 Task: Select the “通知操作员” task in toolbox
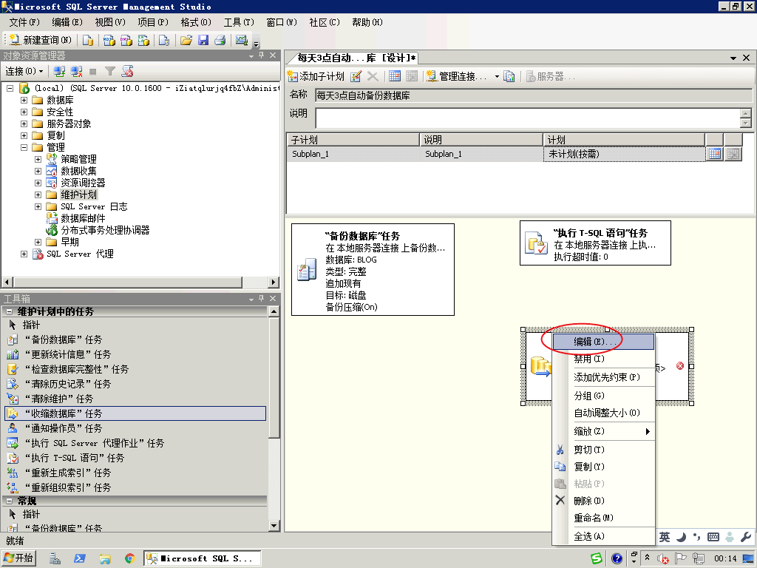pos(136,428)
